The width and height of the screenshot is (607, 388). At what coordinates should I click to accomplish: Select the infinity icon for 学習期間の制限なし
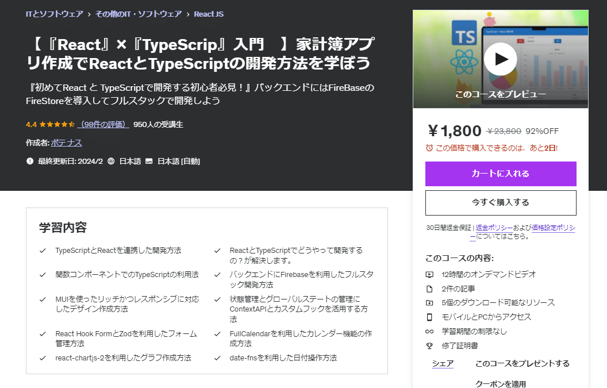coord(429,331)
